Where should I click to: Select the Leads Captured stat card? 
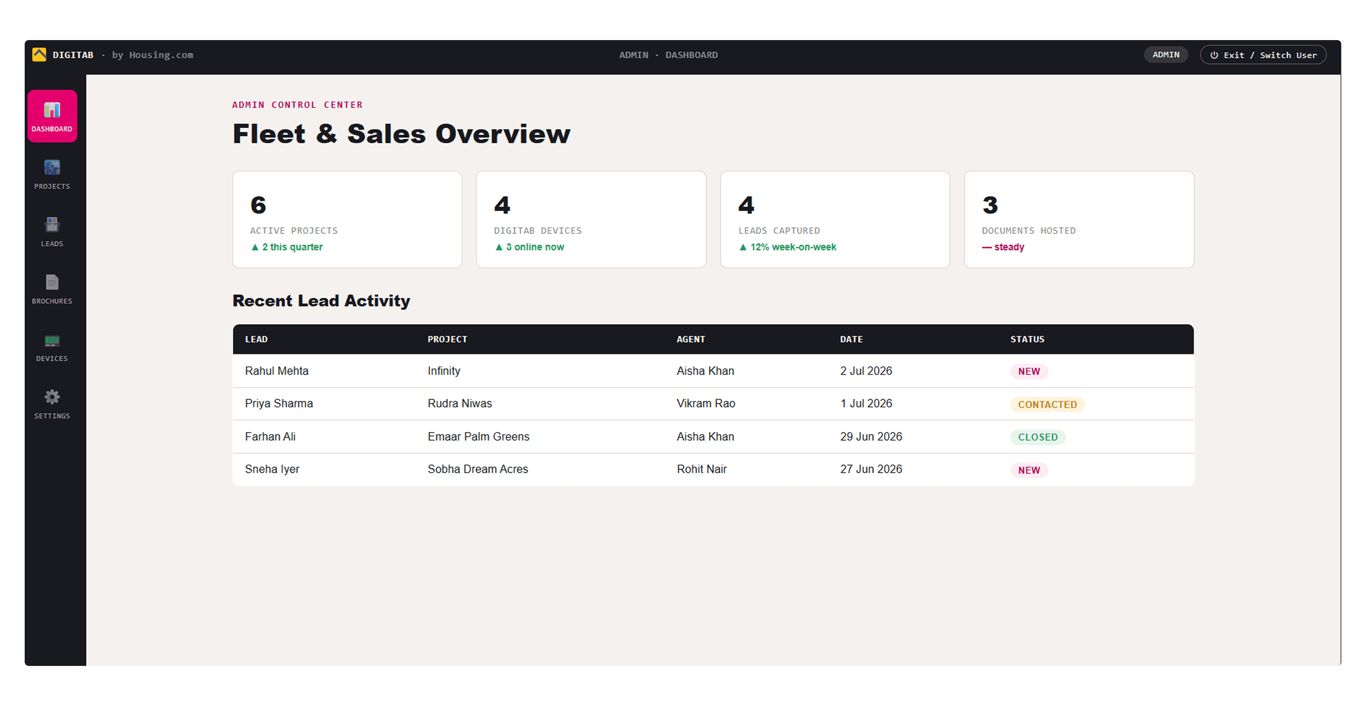pos(835,219)
